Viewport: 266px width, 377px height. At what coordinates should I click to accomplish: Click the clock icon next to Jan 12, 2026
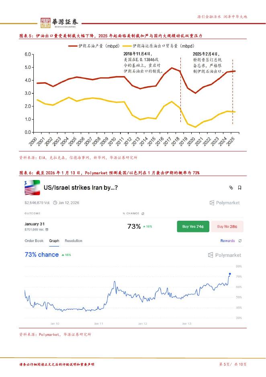55,203
